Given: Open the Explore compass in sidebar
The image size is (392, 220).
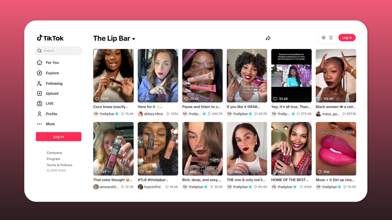Looking at the screenshot, I should pyautogui.click(x=39, y=73).
